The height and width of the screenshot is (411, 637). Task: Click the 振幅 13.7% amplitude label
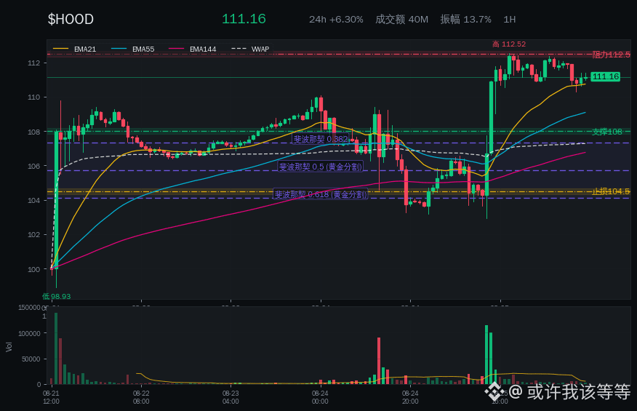point(465,20)
